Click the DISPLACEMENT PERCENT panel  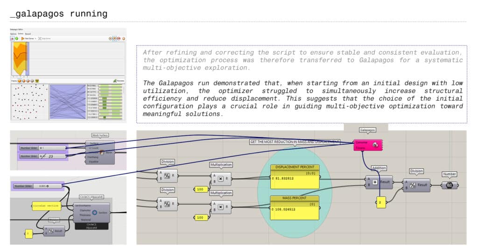point(295,177)
